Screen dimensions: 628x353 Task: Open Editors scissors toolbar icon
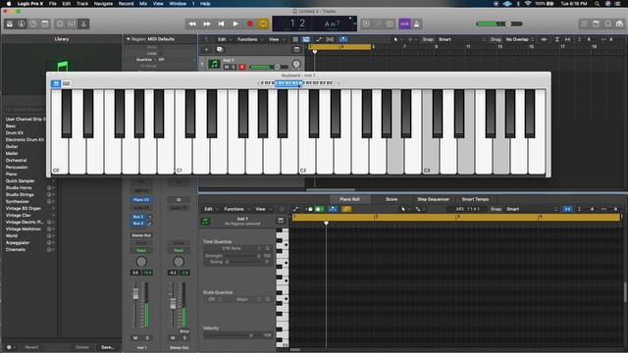coord(83,24)
